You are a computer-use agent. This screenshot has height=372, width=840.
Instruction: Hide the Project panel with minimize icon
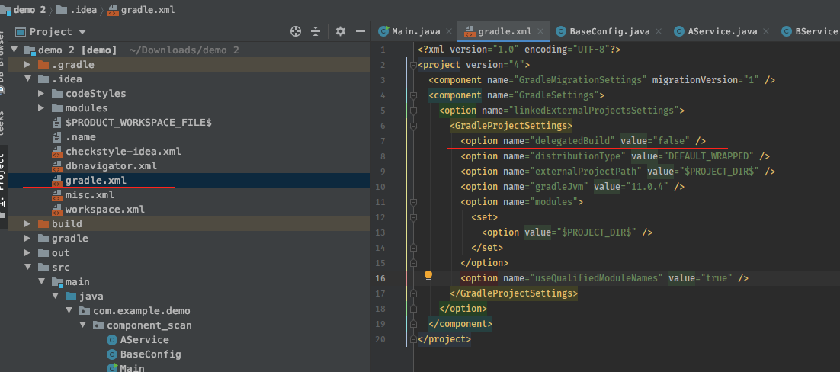tap(360, 31)
